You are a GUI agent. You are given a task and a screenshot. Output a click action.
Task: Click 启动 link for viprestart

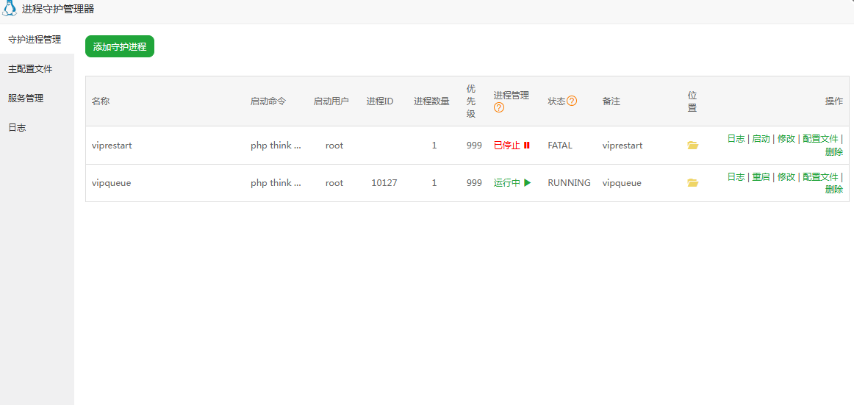tap(761, 139)
